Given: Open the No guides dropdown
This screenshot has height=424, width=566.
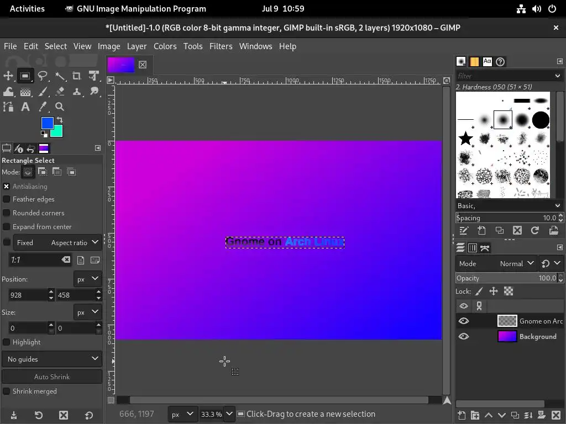Looking at the screenshot, I should [x=52, y=359].
